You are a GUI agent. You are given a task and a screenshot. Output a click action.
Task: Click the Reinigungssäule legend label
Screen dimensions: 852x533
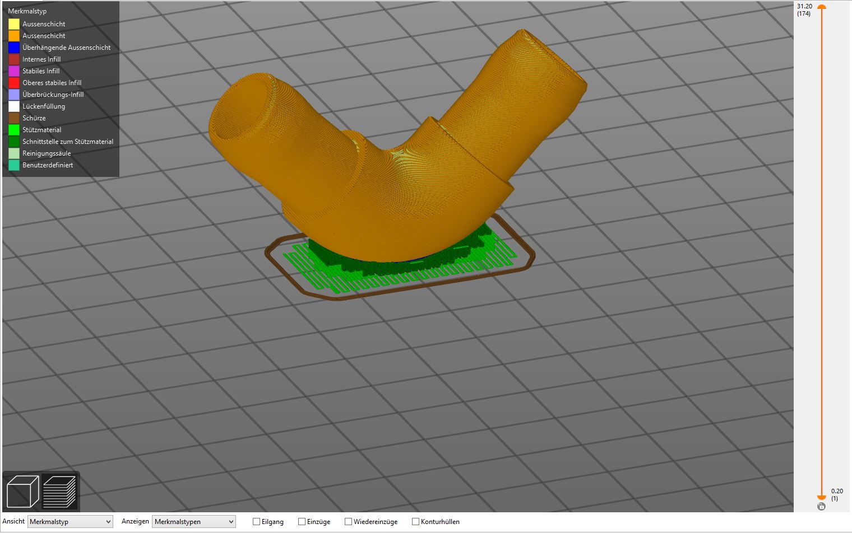(x=47, y=153)
